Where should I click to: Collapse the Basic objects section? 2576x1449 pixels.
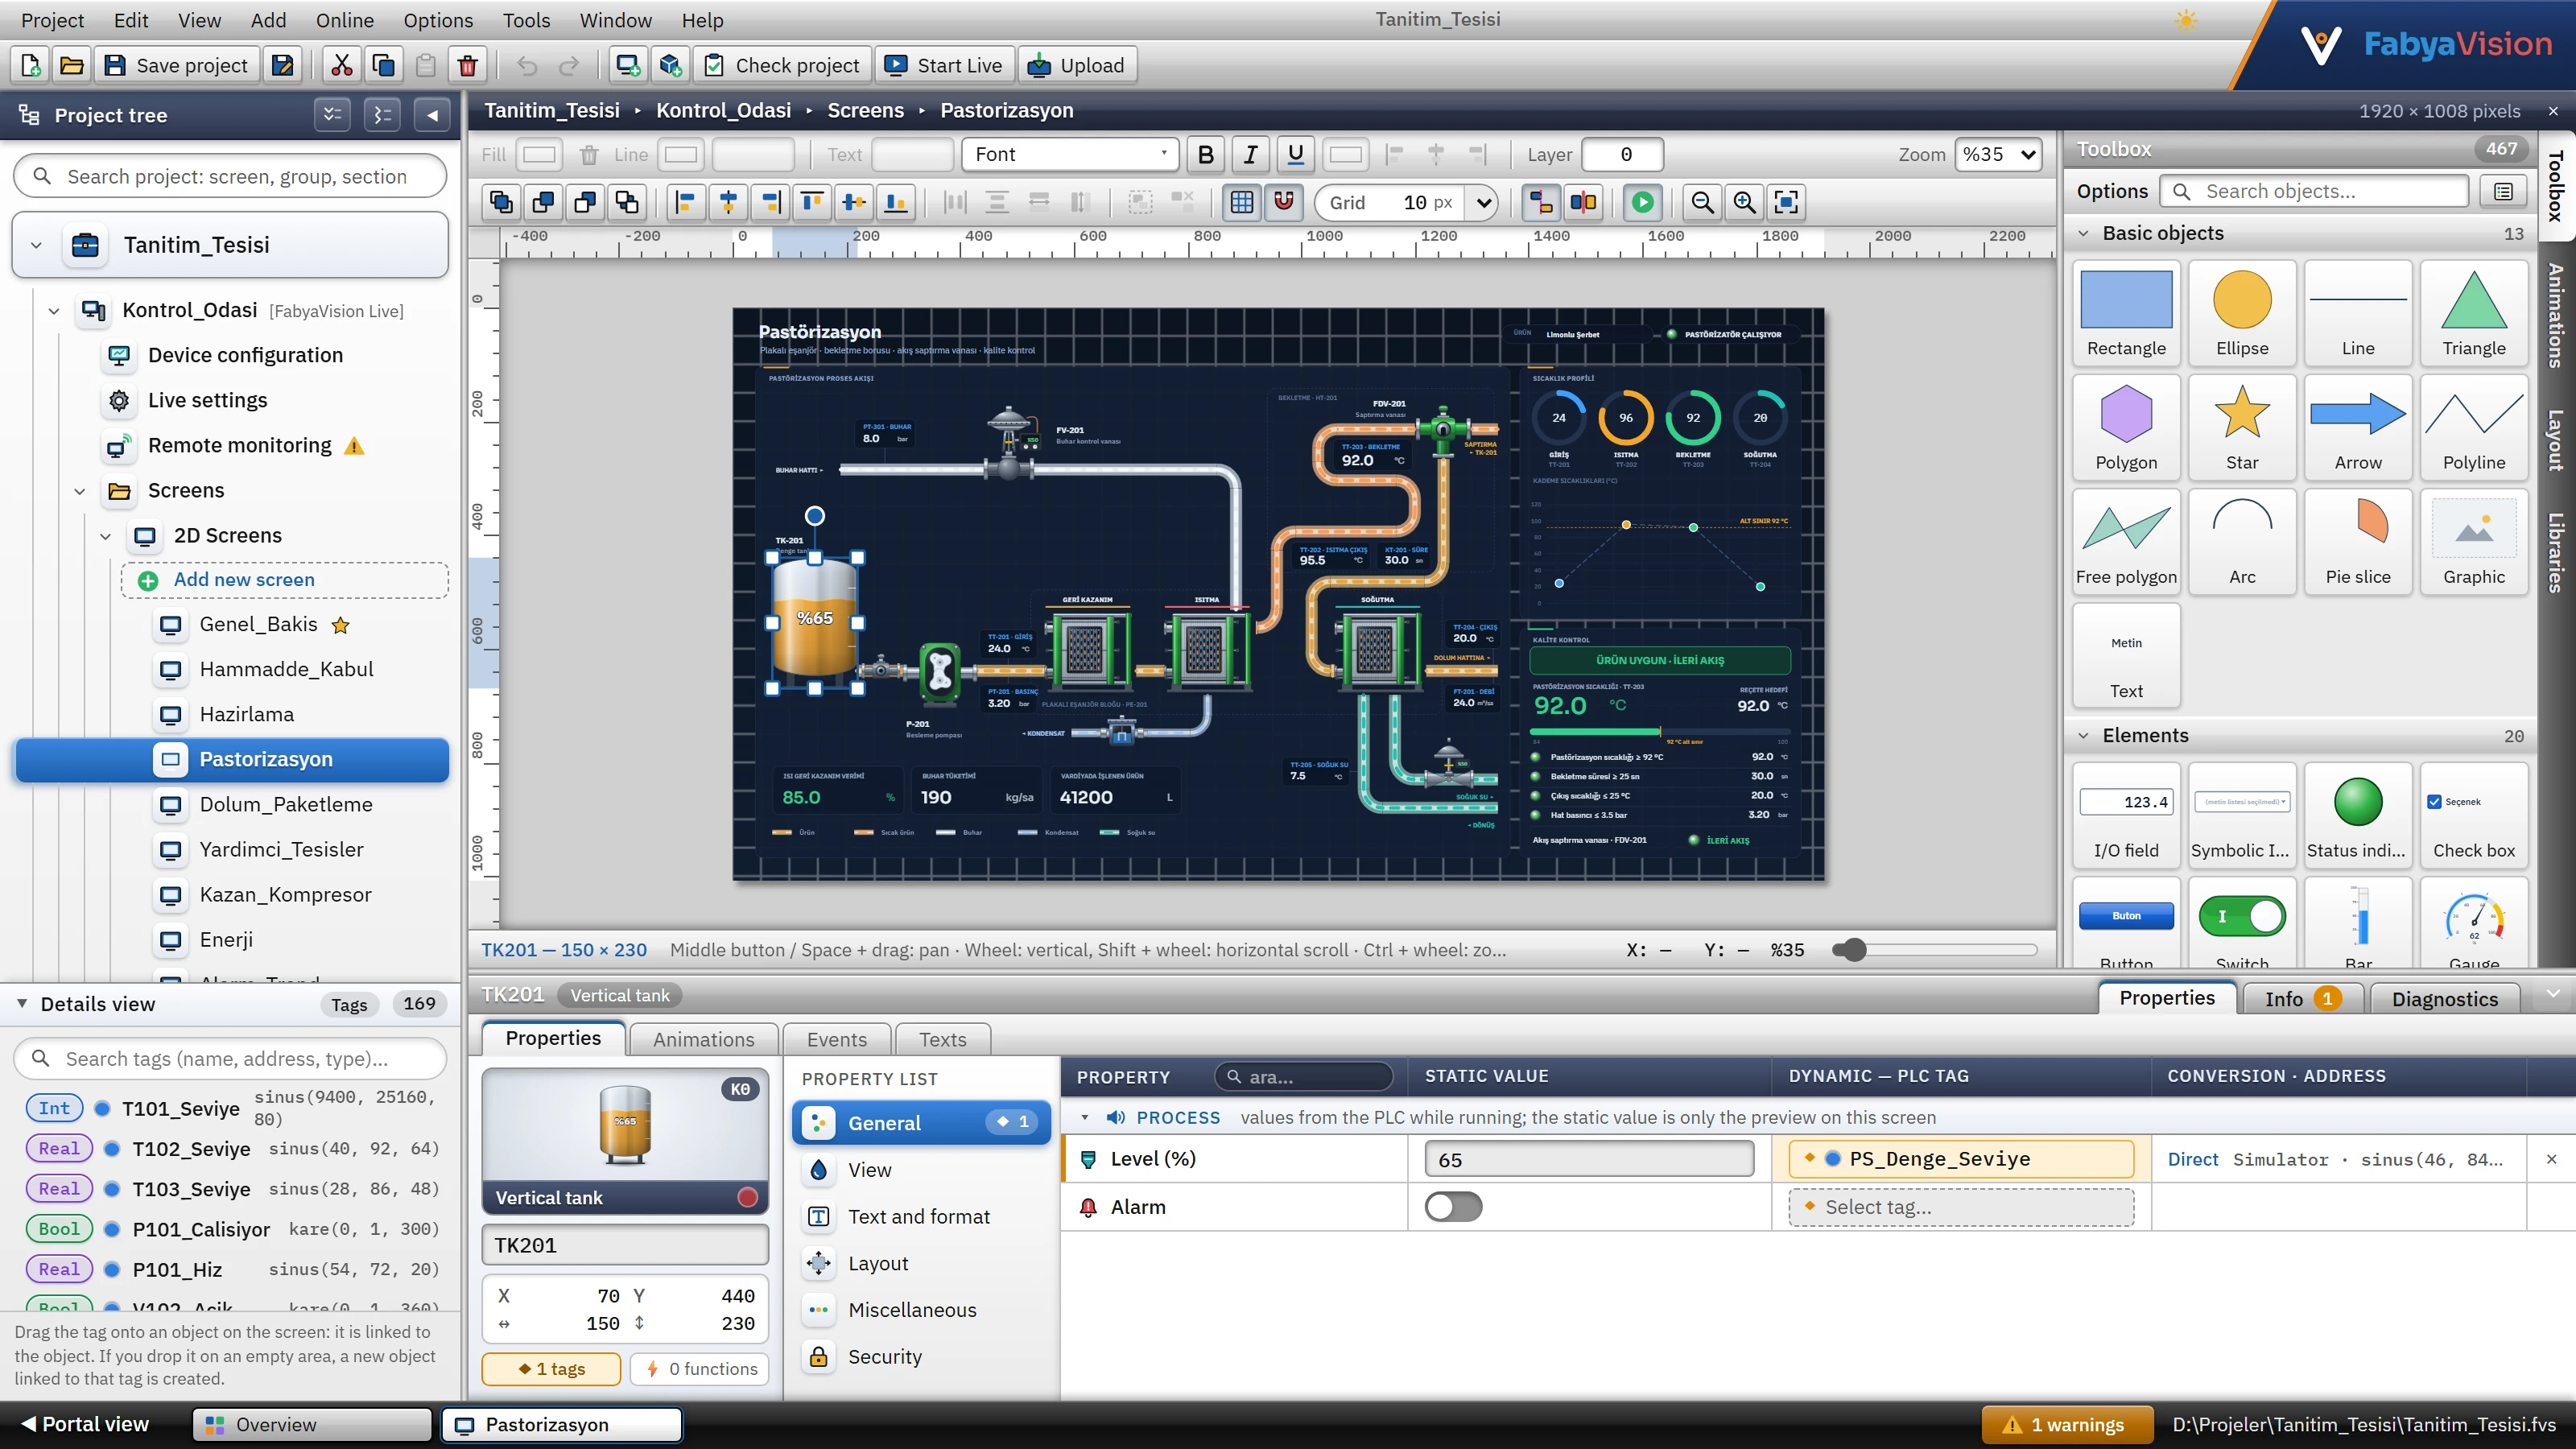(x=2084, y=233)
